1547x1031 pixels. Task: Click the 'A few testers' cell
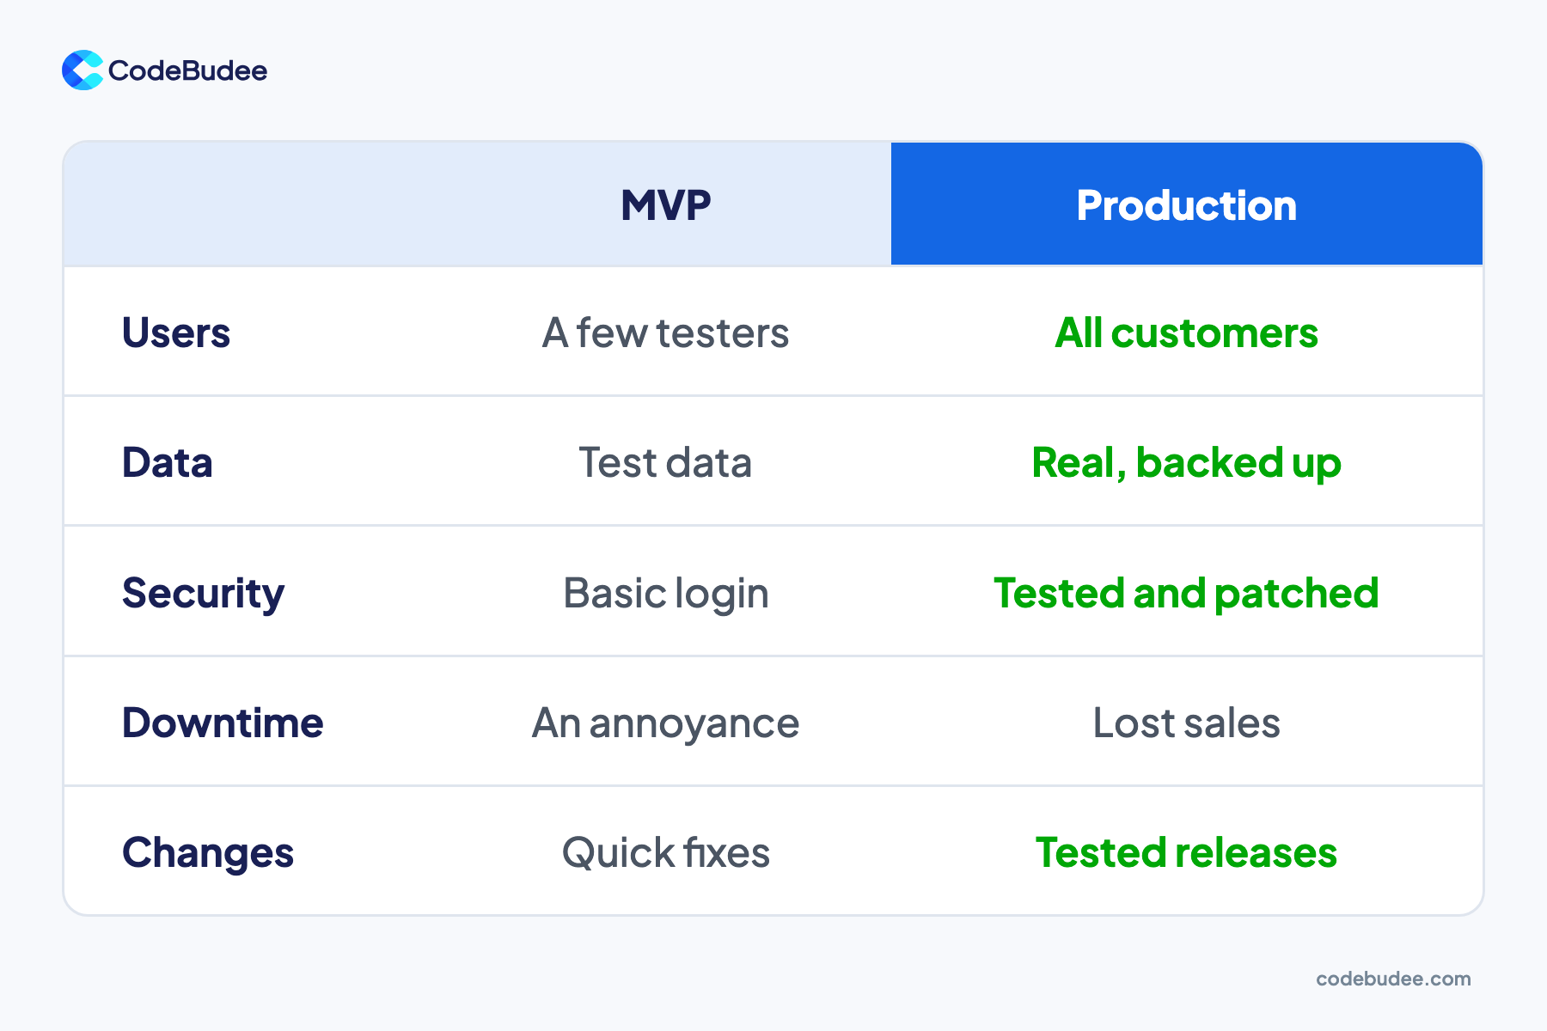pyautogui.click(x=666, y=332)
